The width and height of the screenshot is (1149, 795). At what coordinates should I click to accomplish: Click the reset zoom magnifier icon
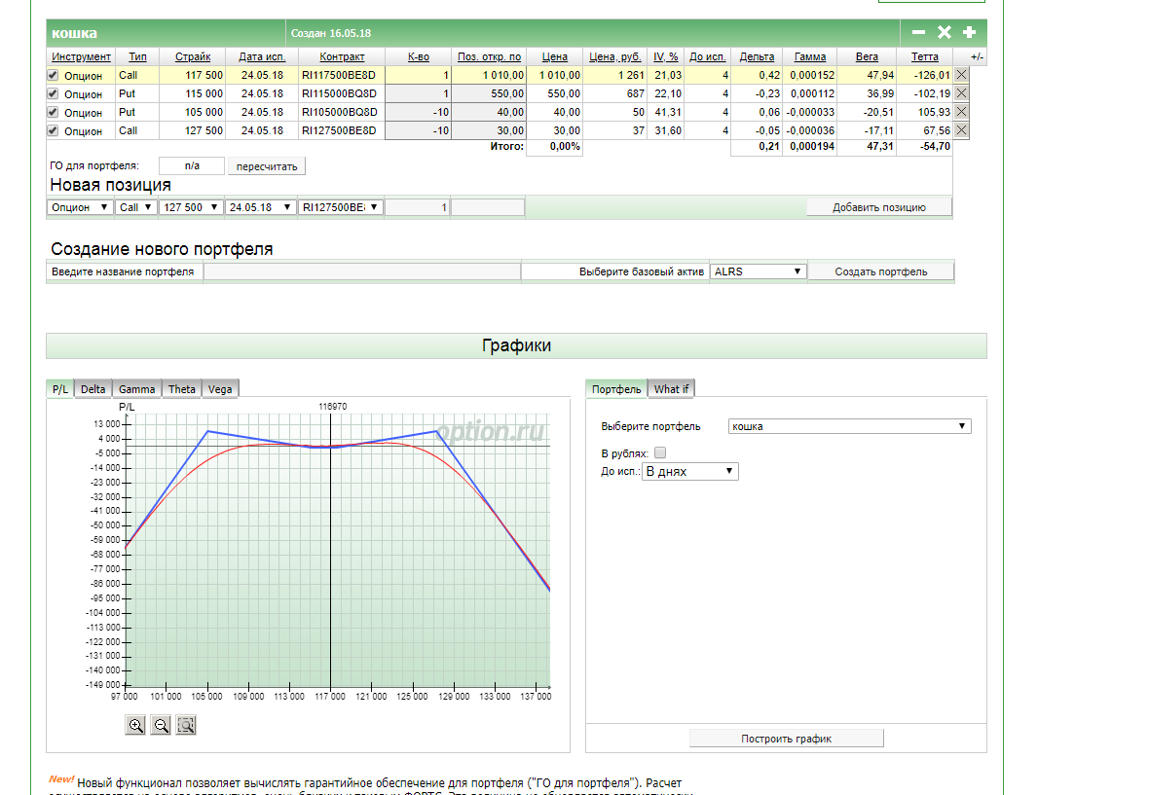[186, 726]
